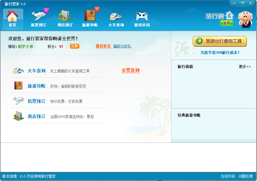The width and height of the screenshot is (257, 181).
Task: Open 火车查询 list link
Action: pyautogui.click(x=36, y=71)
